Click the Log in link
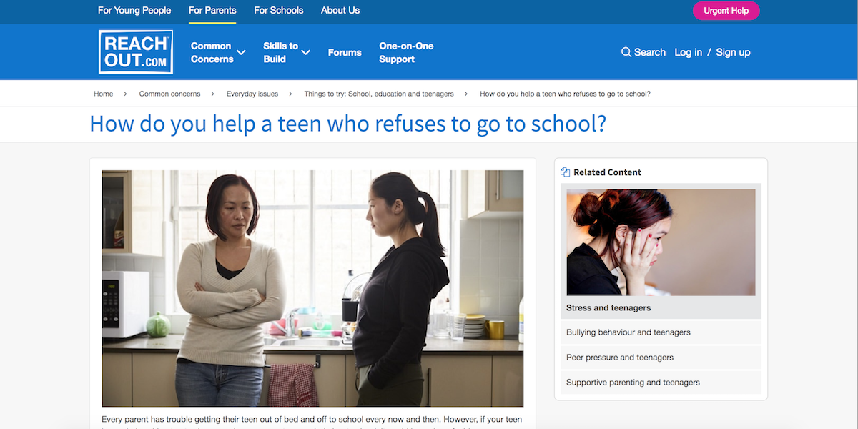The image size is (858, 429). click(688, 52)
